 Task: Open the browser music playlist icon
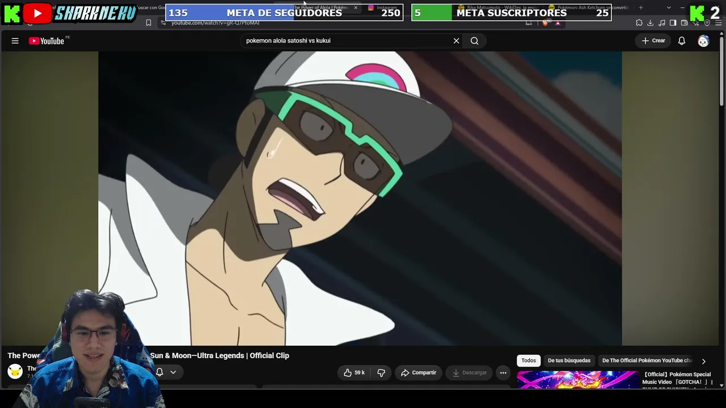click(x=662, y=23)
